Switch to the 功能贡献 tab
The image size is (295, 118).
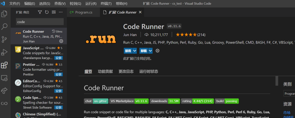pos(105,72)
